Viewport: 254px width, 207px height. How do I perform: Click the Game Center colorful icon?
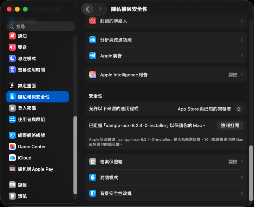pos(12,146)
